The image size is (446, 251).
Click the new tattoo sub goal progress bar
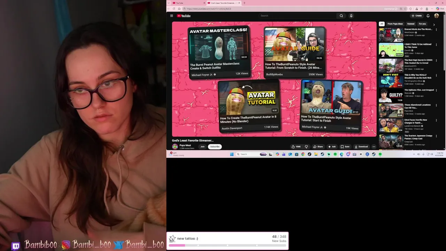(x=228, y=245)
